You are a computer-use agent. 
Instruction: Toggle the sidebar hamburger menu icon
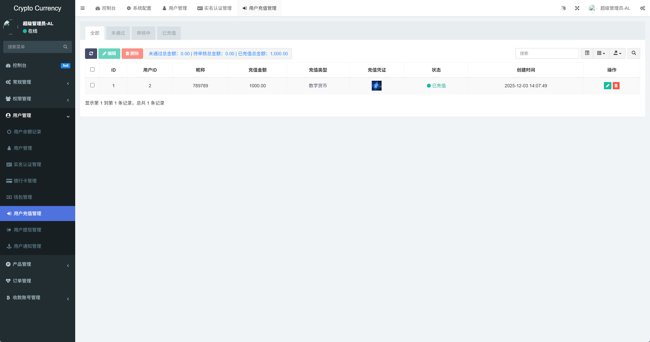point(83,8)
